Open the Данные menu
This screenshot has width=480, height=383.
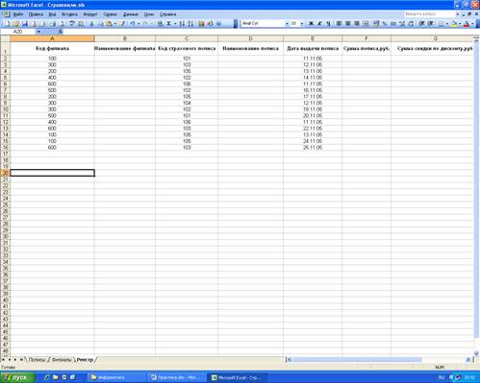[131, 14]
